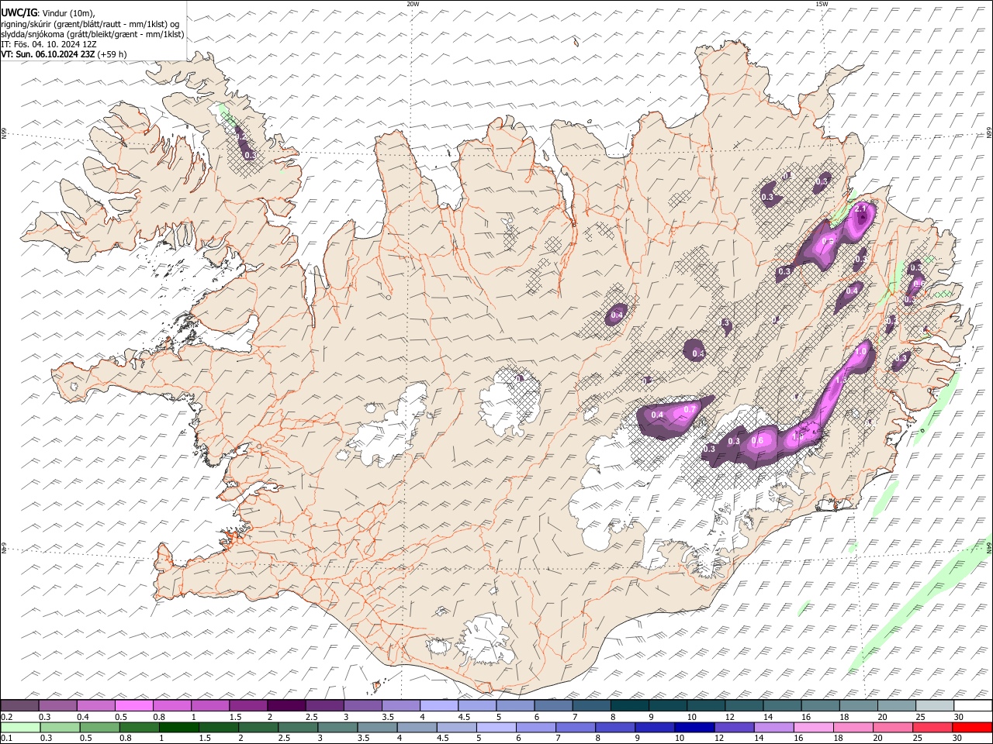Click the bright pink top-row swatch labeled 0.5
Viewport: 993px width, 744px height.
[x=133, y=705]
